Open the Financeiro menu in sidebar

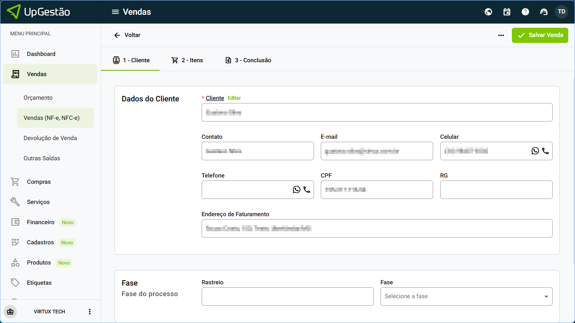click(x=40, y=222)
